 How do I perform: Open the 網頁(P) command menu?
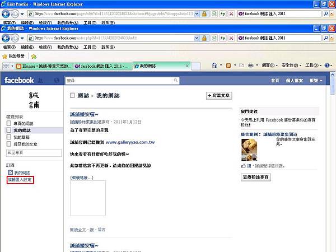(x=270, y=65)
